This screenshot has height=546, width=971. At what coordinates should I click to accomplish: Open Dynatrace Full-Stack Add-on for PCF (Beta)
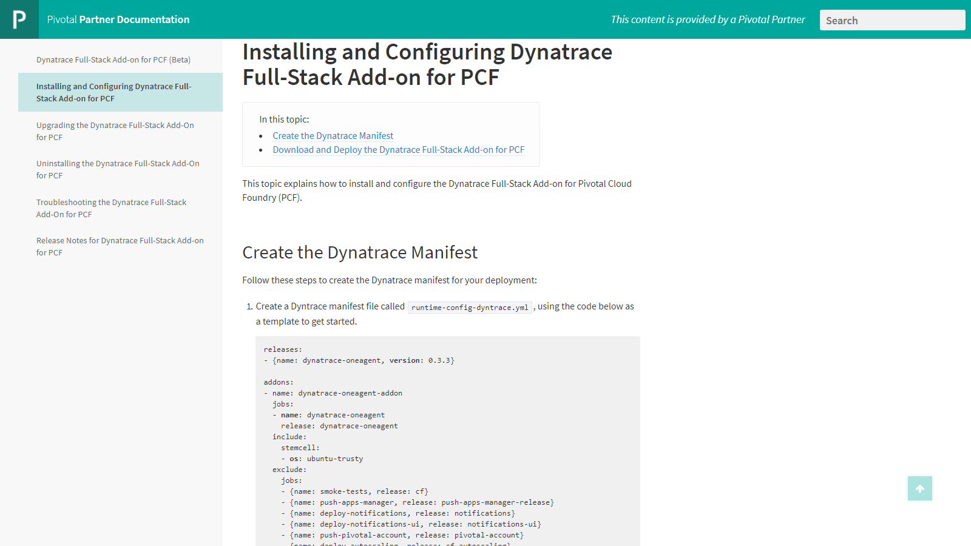113,59
